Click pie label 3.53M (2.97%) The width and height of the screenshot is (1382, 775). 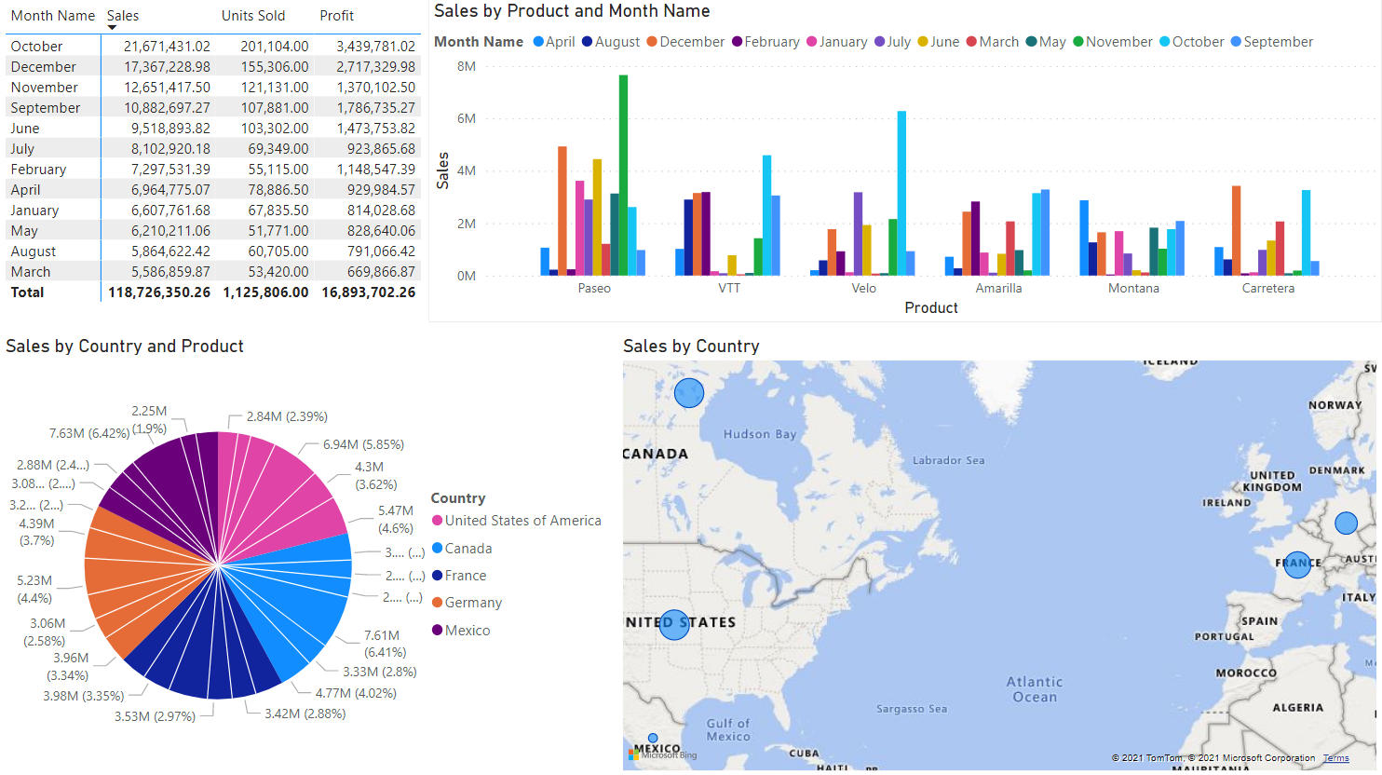tap(155, 716)
